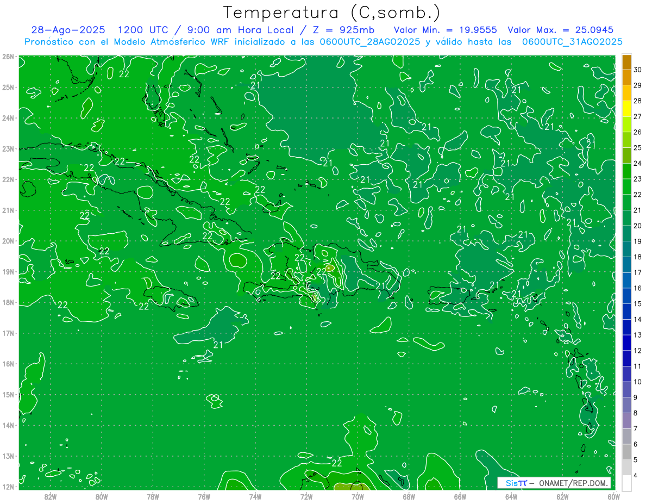Click the 76W longitude axis label

point(204,496)
